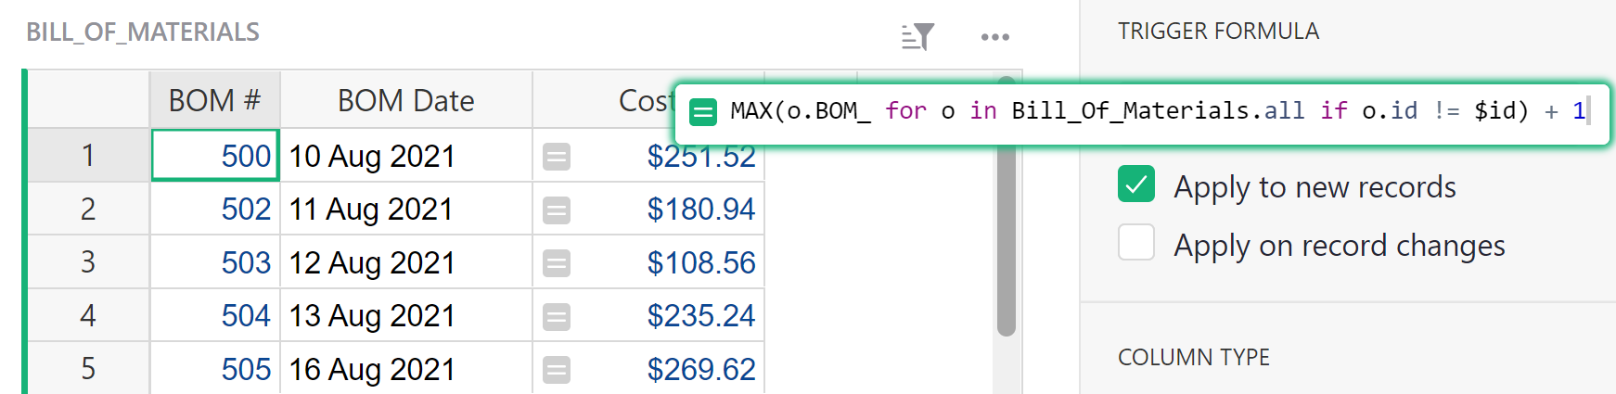
Task: Click the formula icon beside $235.24
Action: coord(557,317)
